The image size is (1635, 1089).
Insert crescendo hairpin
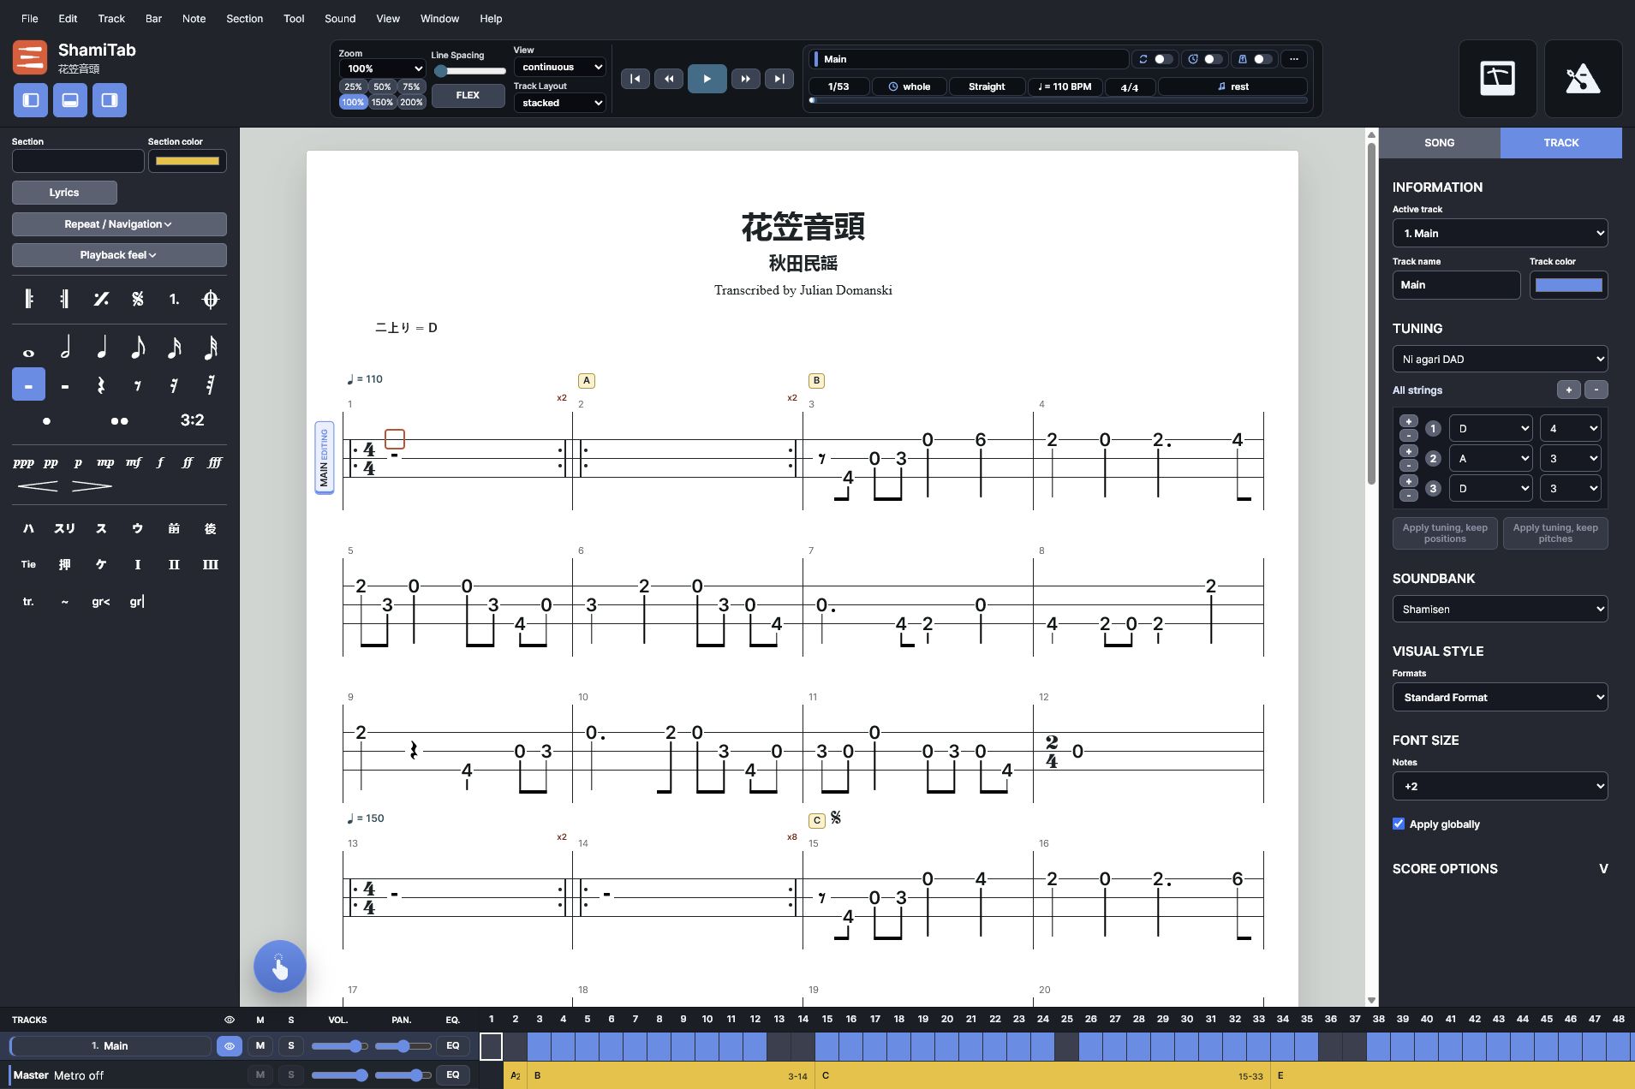[x=38, y=486]
